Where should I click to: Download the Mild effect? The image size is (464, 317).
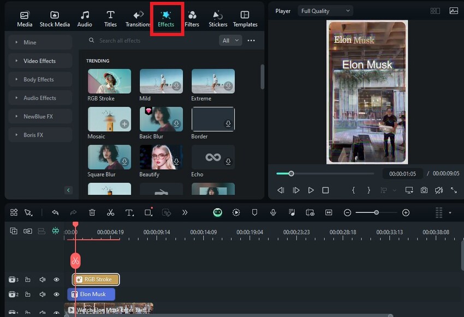click(176, 86)
